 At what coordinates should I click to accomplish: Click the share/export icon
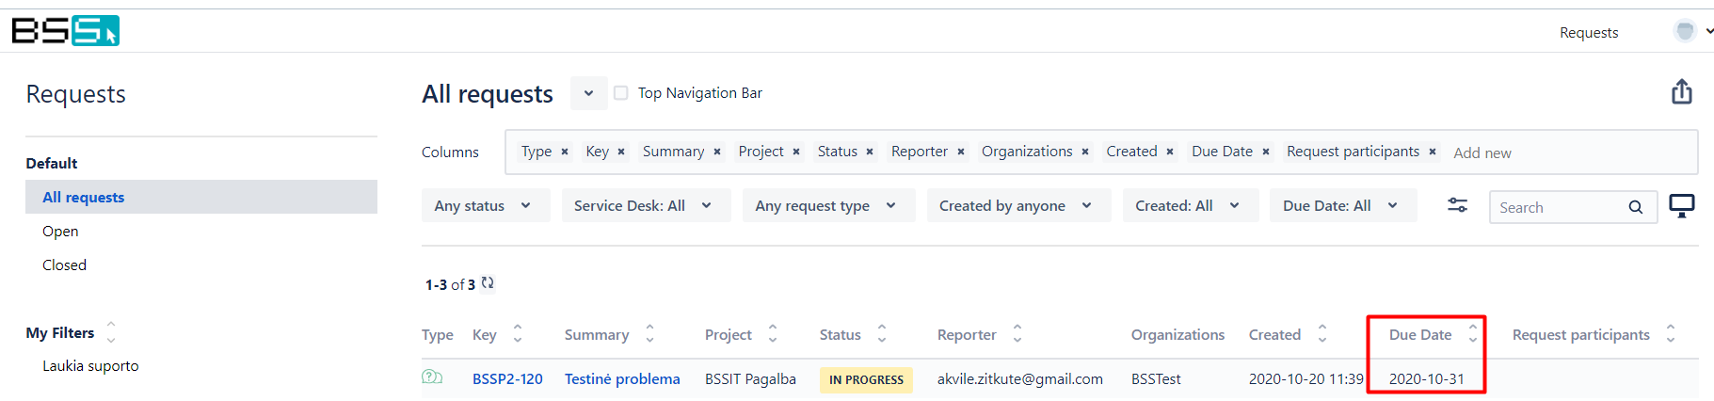point(1681,92)
